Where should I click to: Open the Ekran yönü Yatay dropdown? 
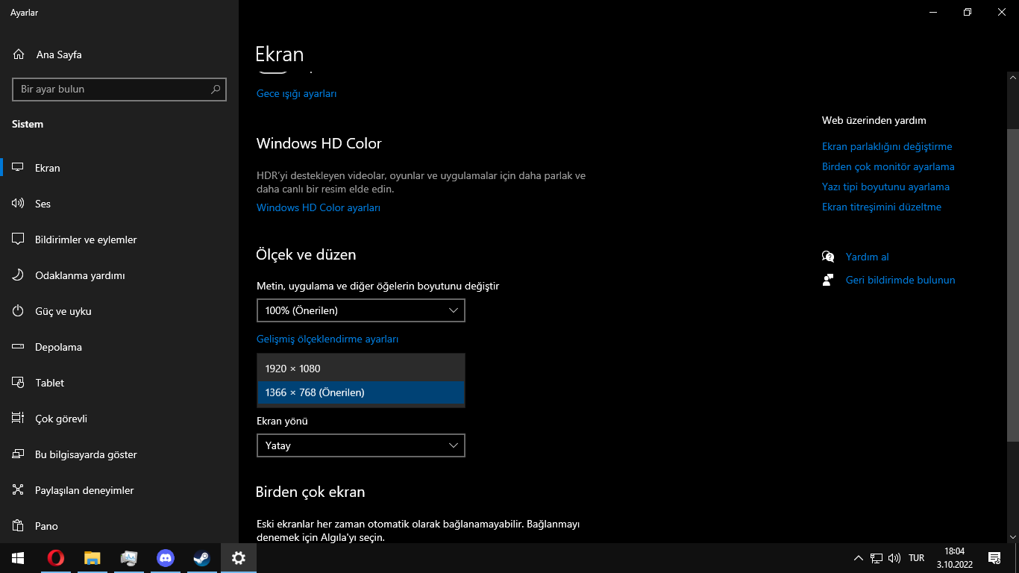point(361,445)
